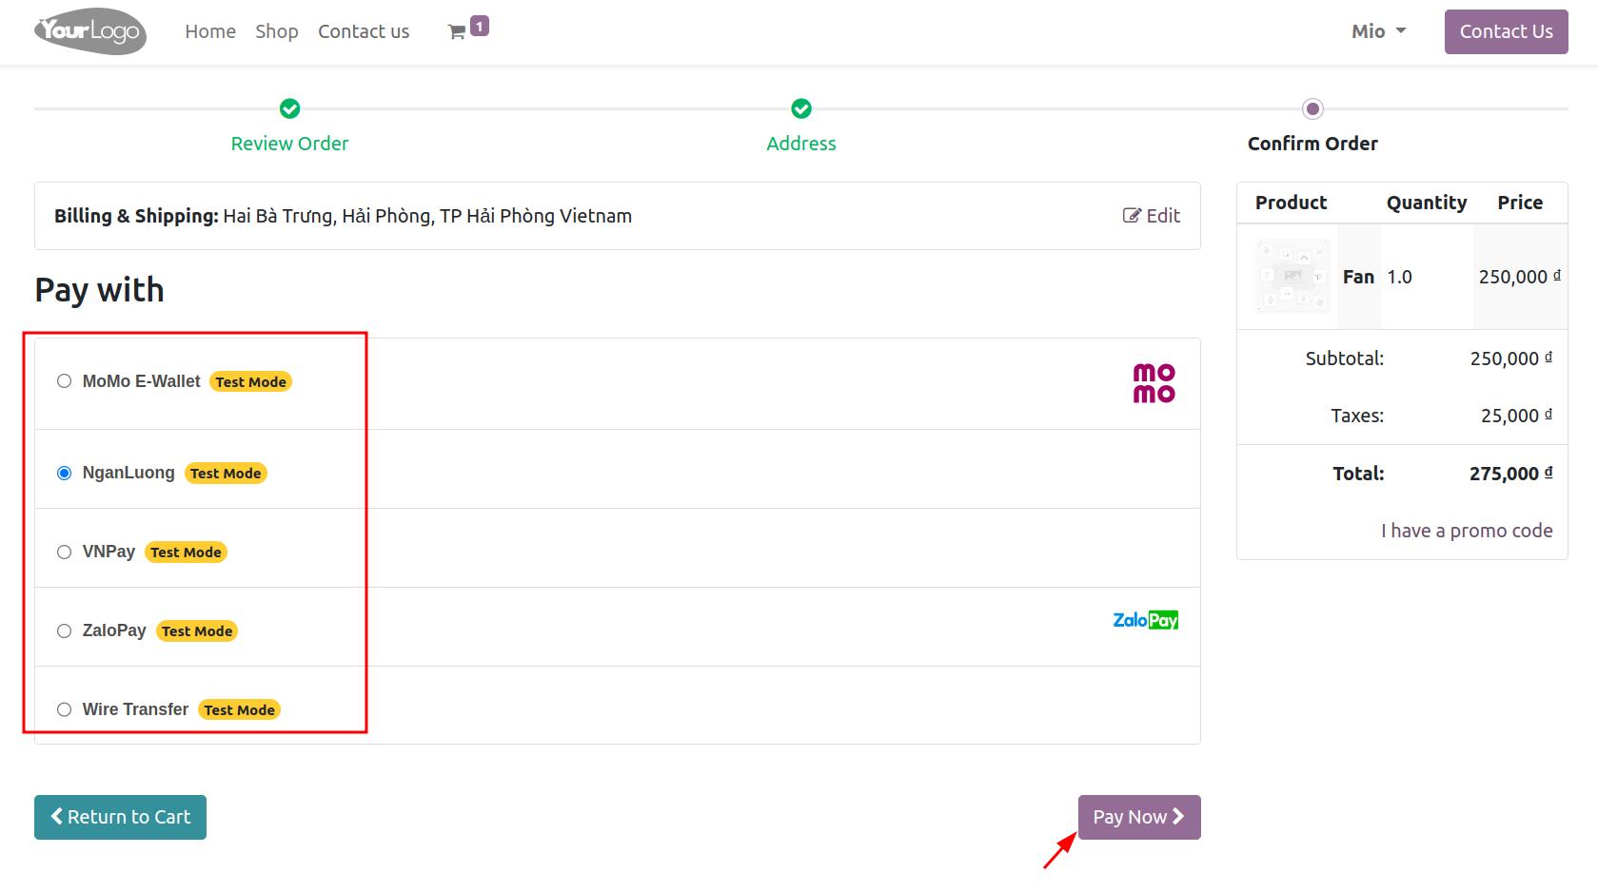The height and width of the screenshot is (892, 1598).
Task: Click the Fan product name
Action: click(1358, 277)
